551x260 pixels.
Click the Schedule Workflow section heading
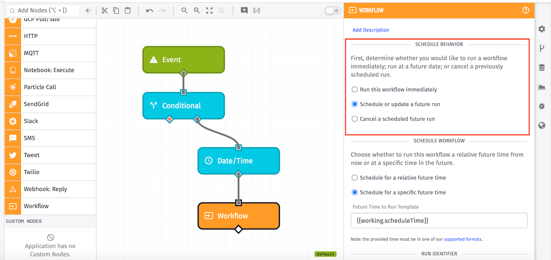point(439,141)
